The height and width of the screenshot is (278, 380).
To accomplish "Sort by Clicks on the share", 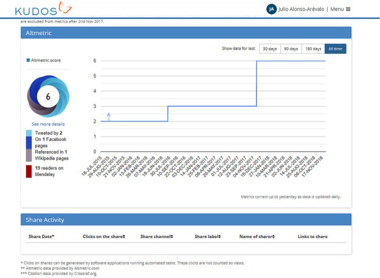I will tap(104, 236).
